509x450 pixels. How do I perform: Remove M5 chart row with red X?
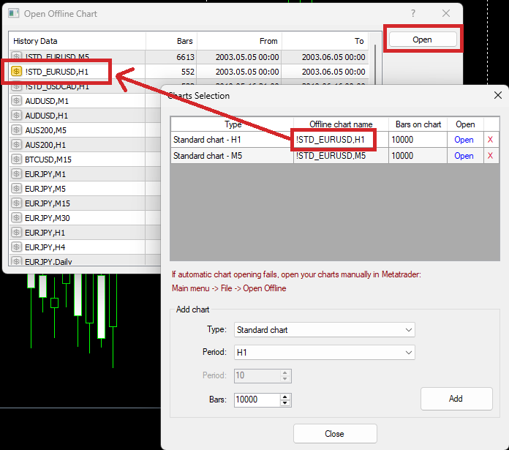pos(490,156)
